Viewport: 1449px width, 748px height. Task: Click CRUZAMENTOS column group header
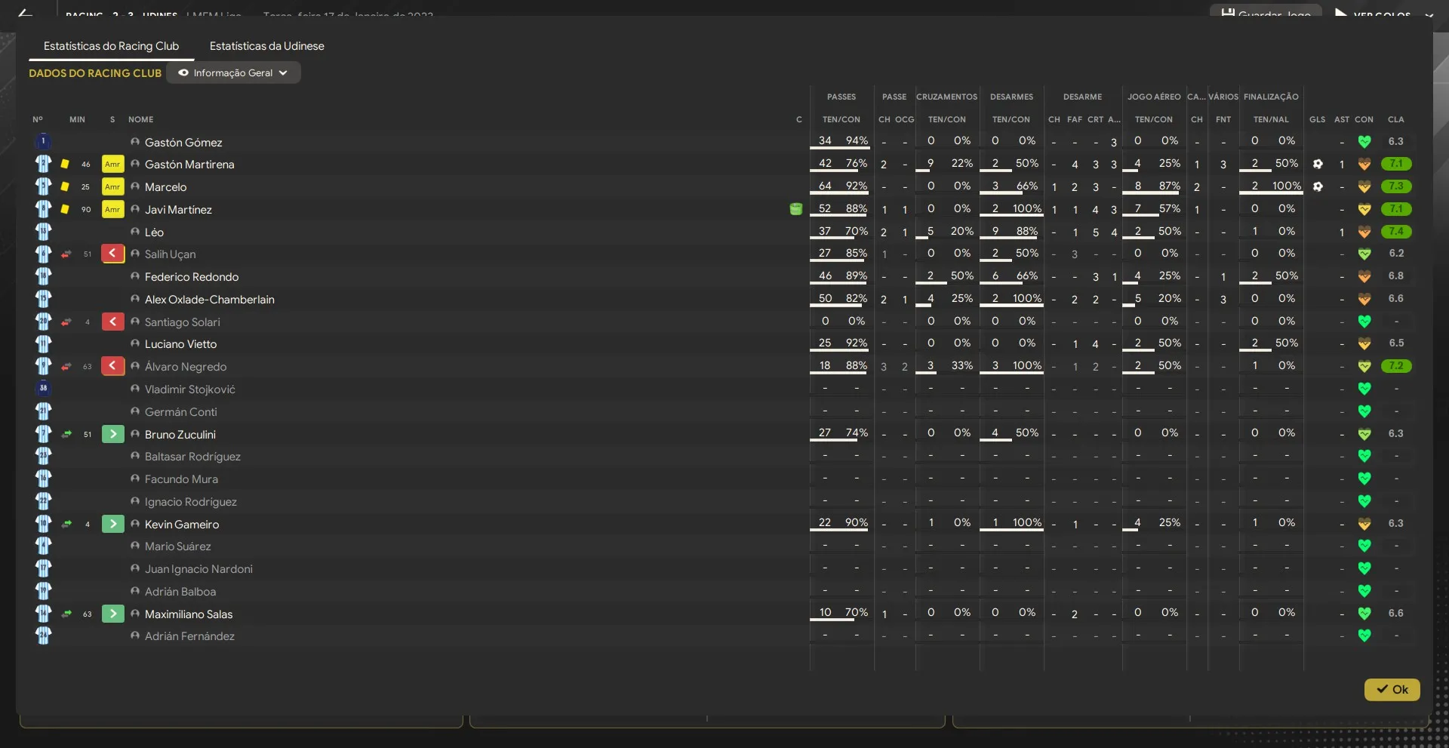pos(946,97)
